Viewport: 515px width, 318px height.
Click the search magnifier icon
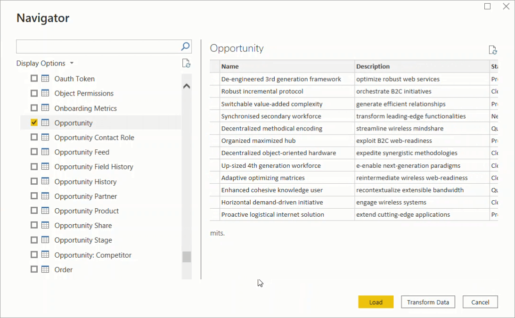pyautogui.click(x=185, y=46)
